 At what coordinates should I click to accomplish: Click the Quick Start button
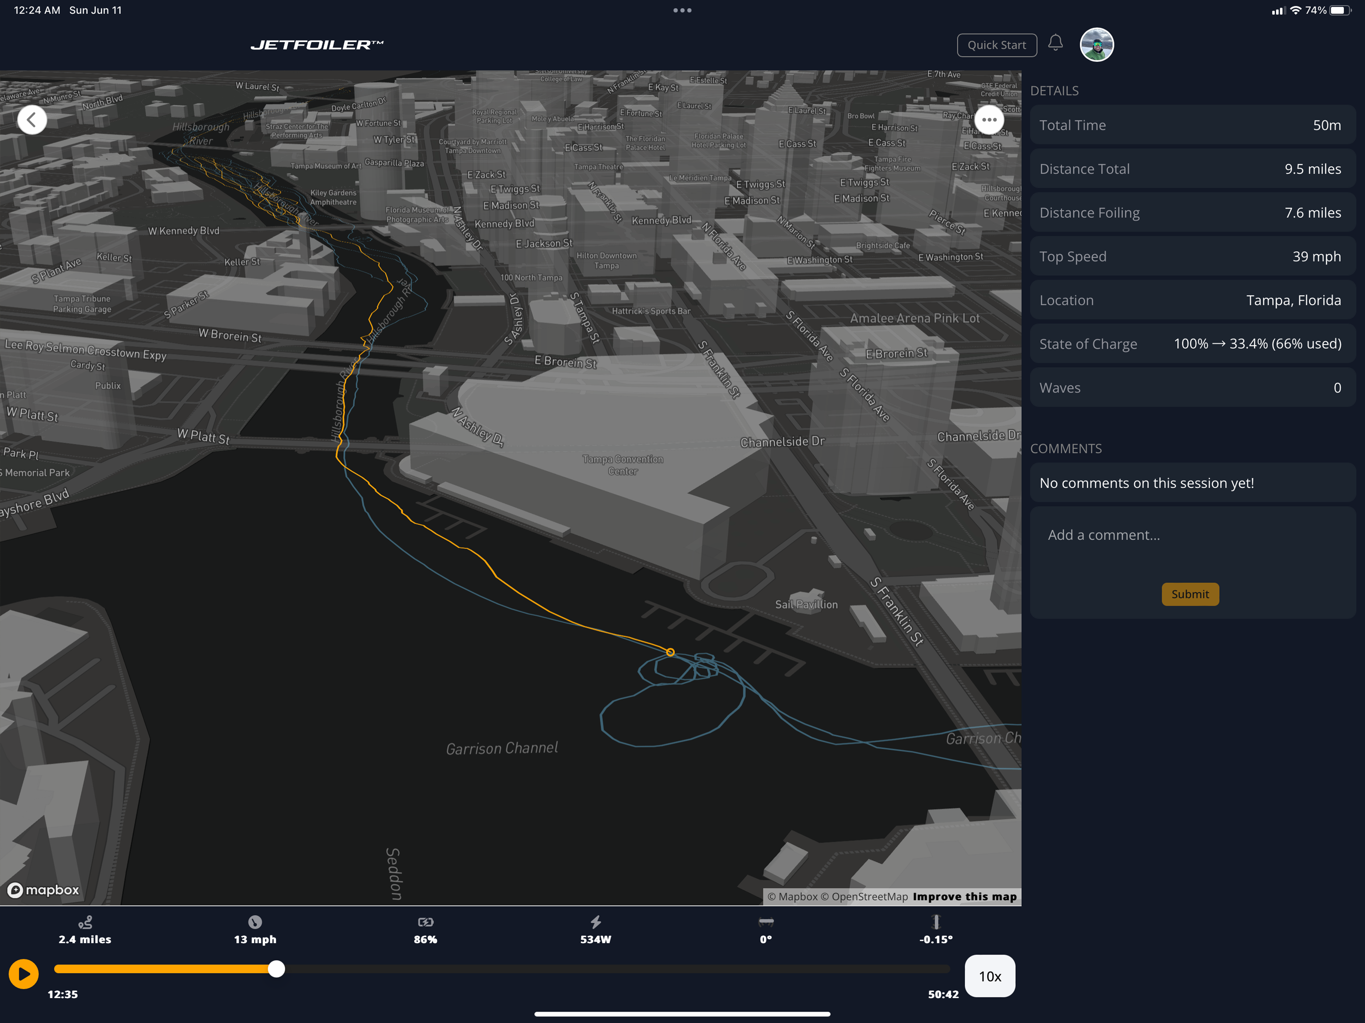pos(997,45)
